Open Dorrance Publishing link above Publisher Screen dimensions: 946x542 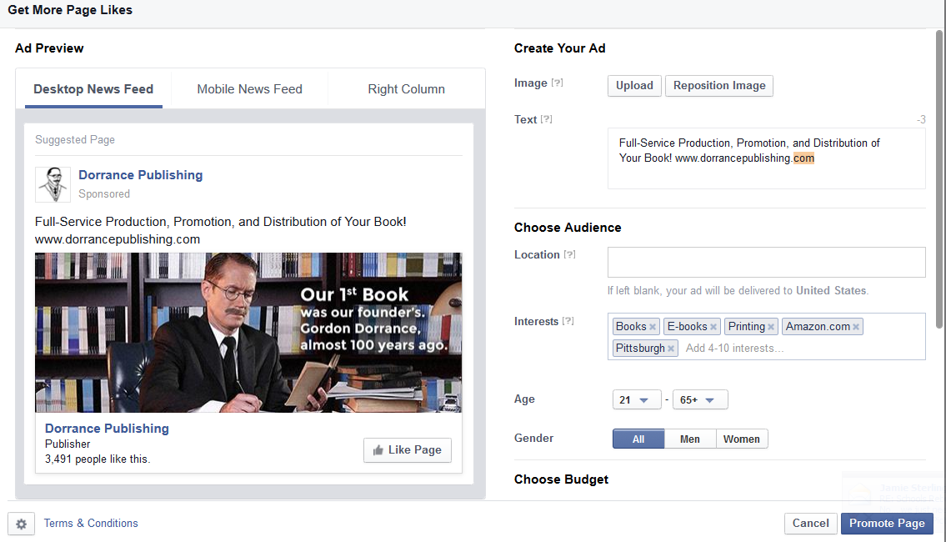(107, 429)
